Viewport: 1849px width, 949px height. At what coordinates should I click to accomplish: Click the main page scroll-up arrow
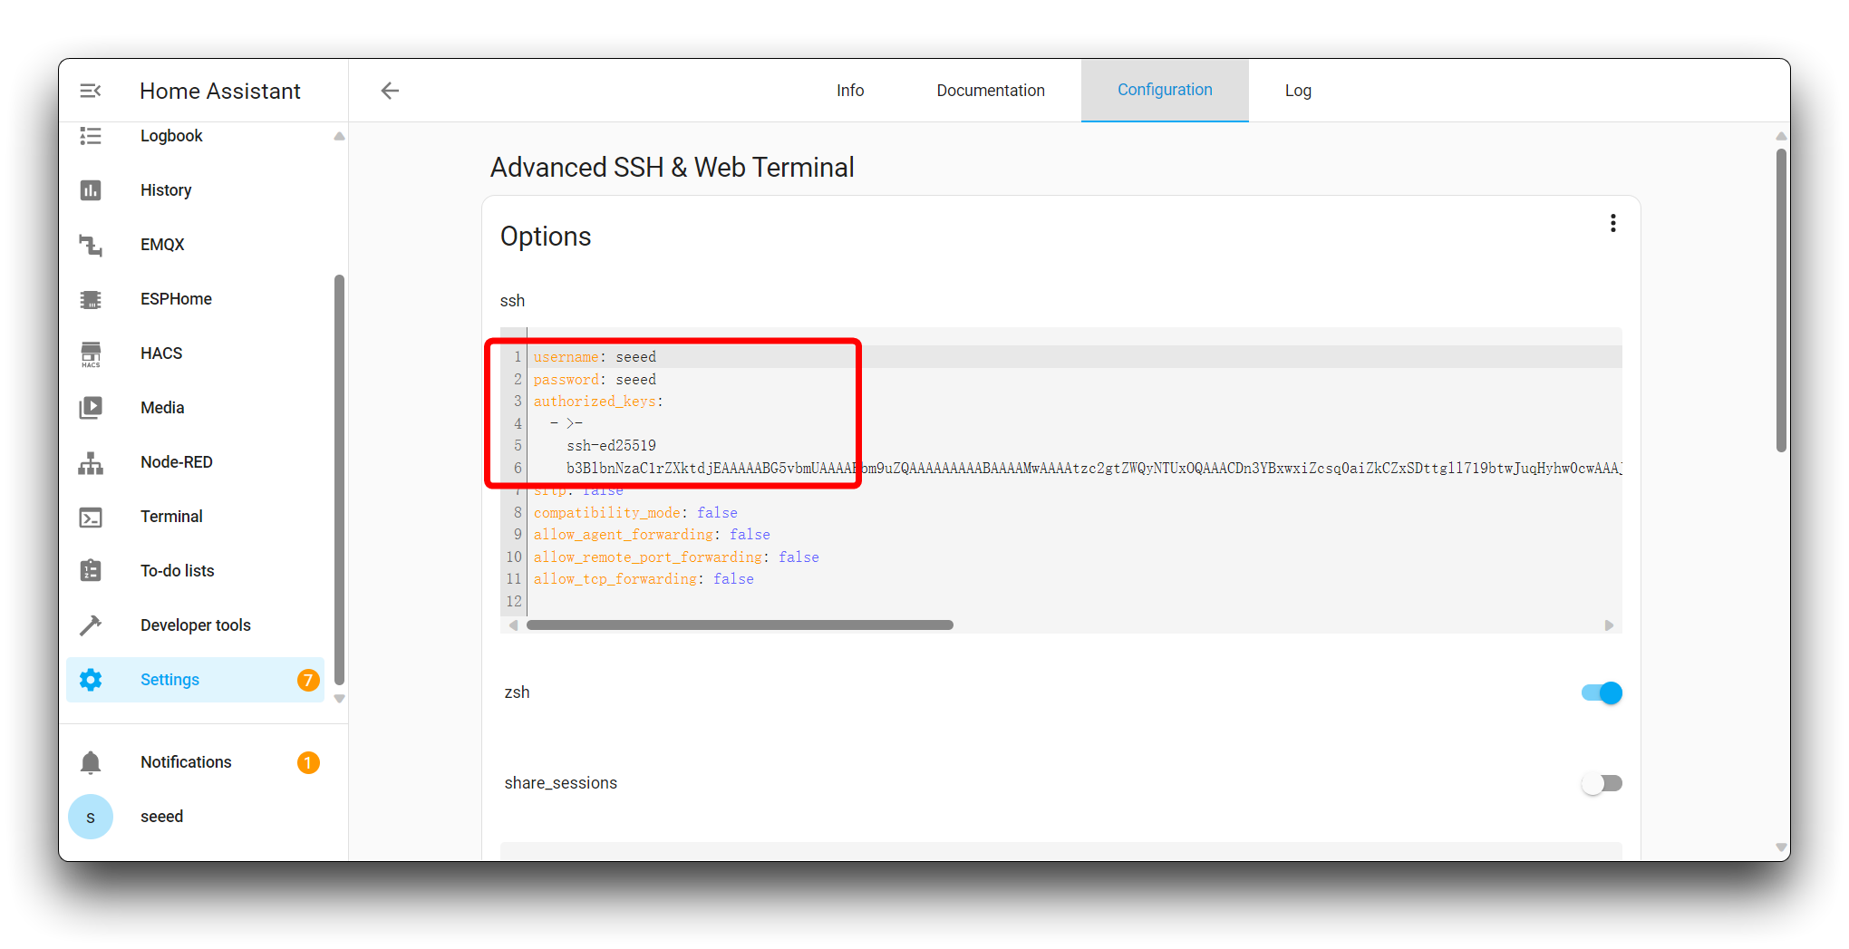(1781, 136)
